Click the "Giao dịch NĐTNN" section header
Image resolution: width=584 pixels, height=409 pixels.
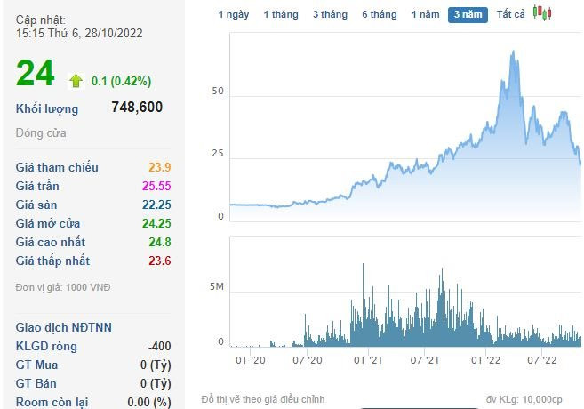(x=64, y=326)
